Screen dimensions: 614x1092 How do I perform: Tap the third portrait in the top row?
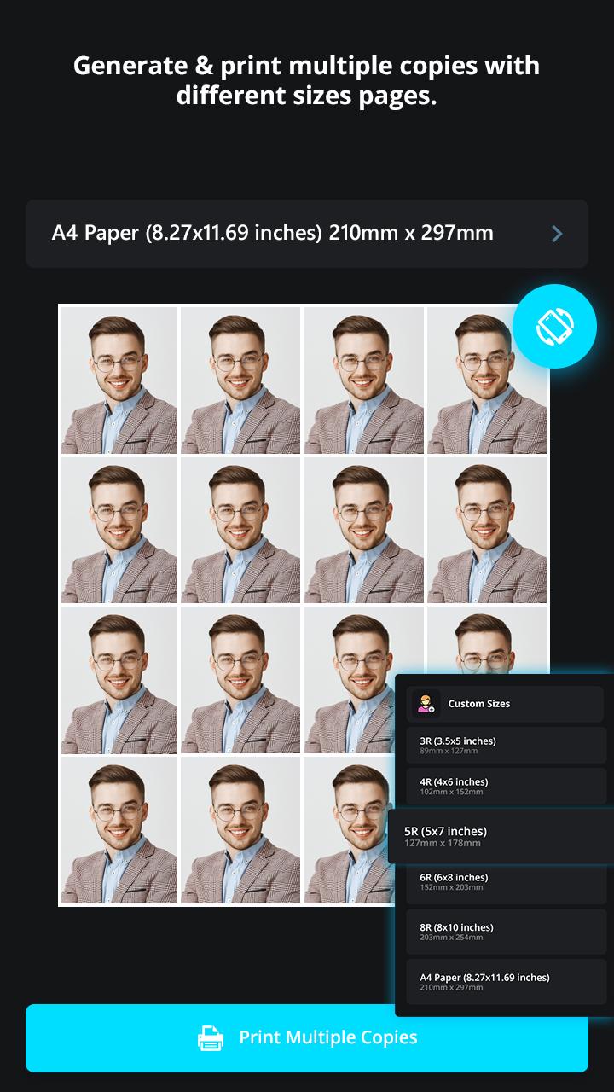click(x=364, y=380)
